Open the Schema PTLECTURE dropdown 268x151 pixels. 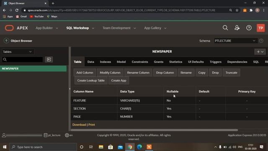(x=235, y=41)
